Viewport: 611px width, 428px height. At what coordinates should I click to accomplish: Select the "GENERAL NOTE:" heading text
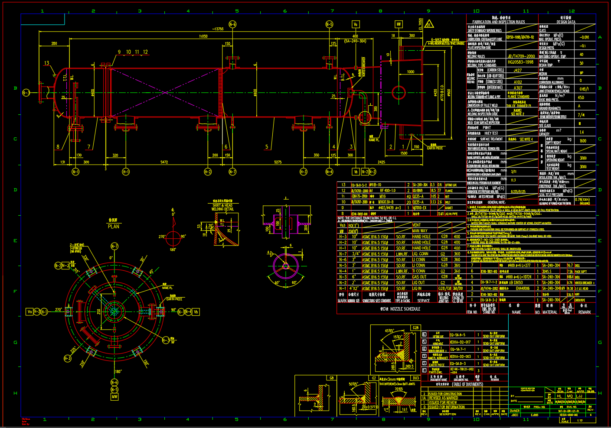pos(497,202)
